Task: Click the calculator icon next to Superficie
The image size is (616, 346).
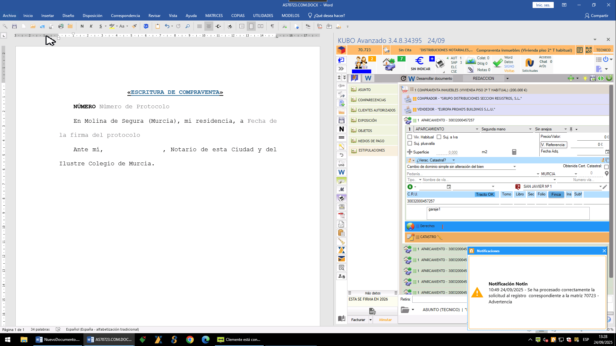Action: pos(514,152)
